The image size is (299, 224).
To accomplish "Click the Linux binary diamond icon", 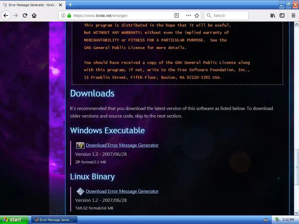I will point(80,191).
